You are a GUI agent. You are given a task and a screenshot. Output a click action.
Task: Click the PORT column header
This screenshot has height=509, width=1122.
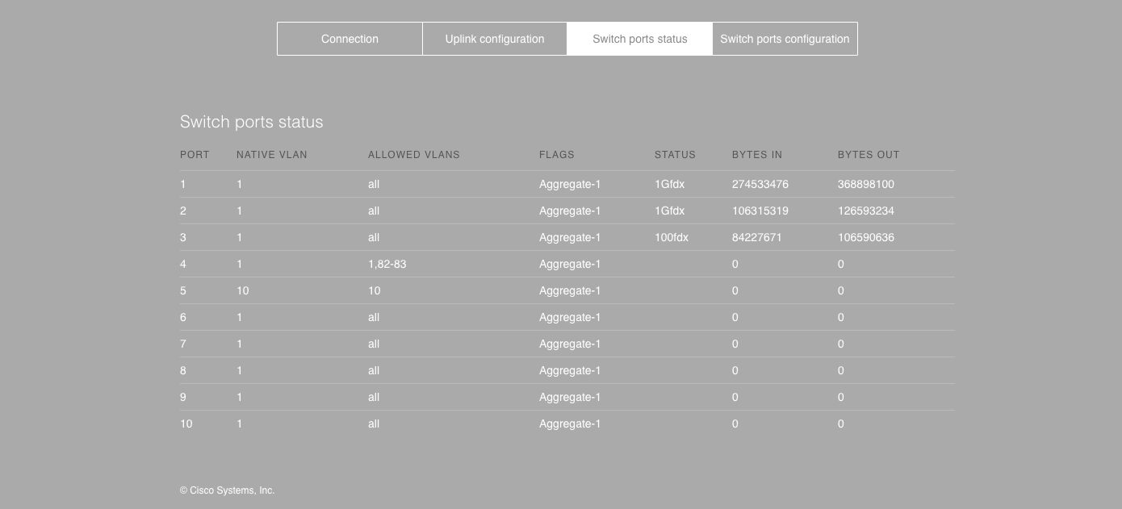(x=194, y=155)
